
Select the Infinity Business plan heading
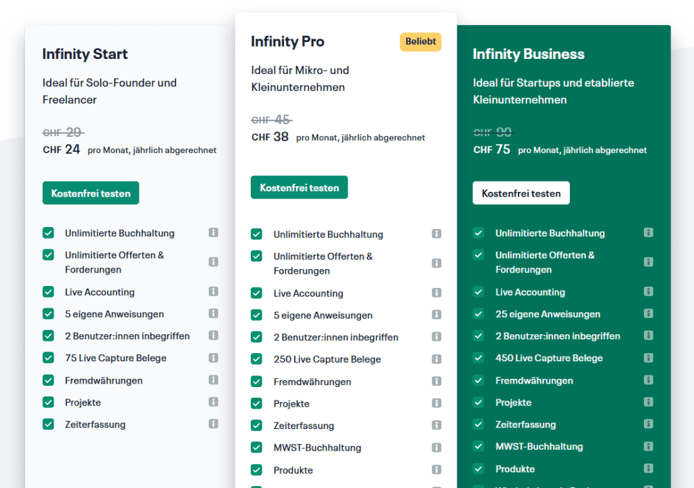pos(528,54)
